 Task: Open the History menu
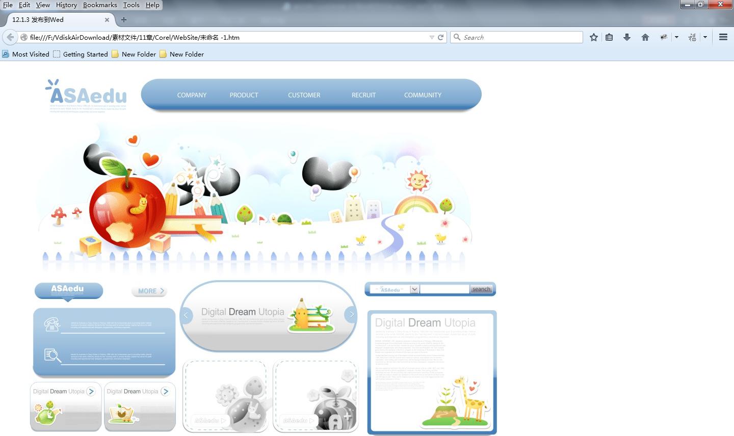tap(66, 5)
